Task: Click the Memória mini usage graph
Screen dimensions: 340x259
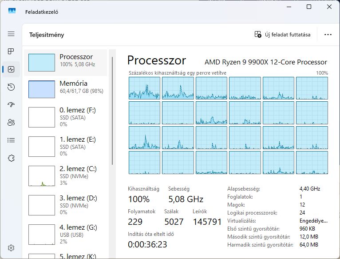Action: (42, 89)
